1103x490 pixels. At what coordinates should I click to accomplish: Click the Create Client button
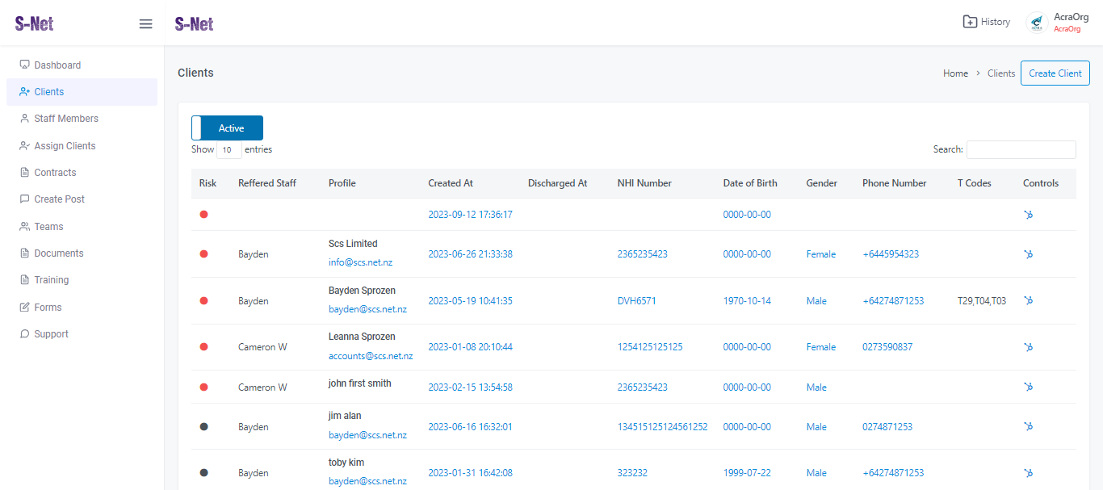[1055, 73]
